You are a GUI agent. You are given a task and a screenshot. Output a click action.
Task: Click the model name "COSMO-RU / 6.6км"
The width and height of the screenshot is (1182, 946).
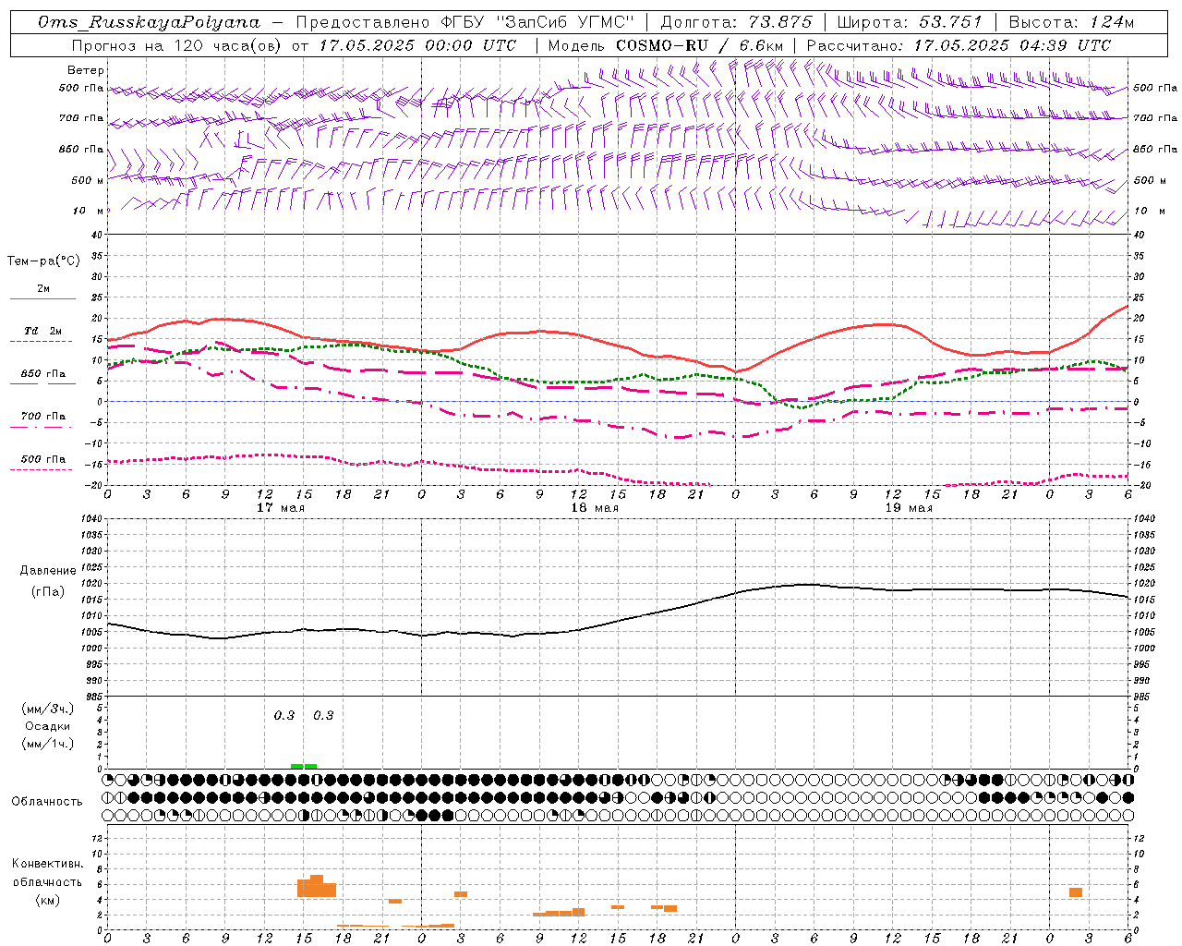coord(700,45)
